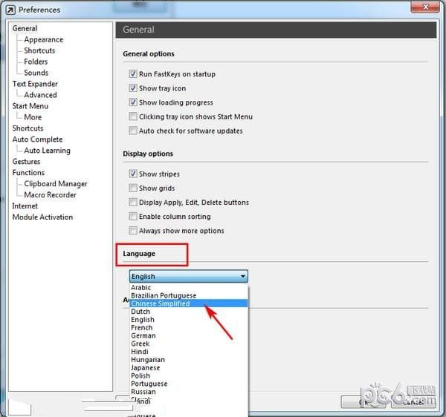The width and height of the screenshot is (446, 417).
Task: Open Gestures settings
Action: pos(26,162)
